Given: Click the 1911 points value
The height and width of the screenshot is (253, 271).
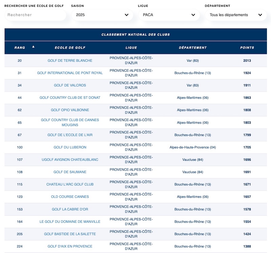Looking at the screenshot, I should coord(247,85).
